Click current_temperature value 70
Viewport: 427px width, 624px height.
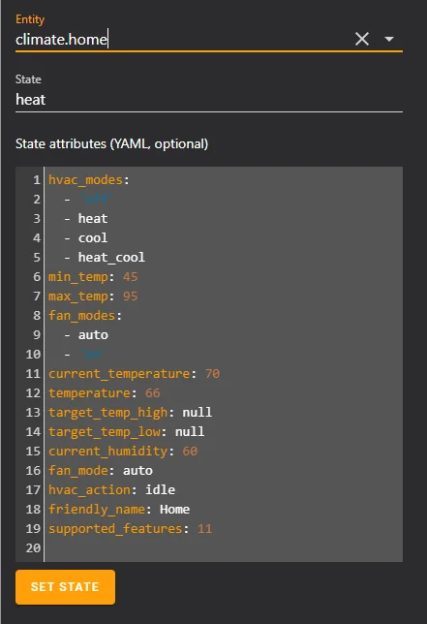212,374
